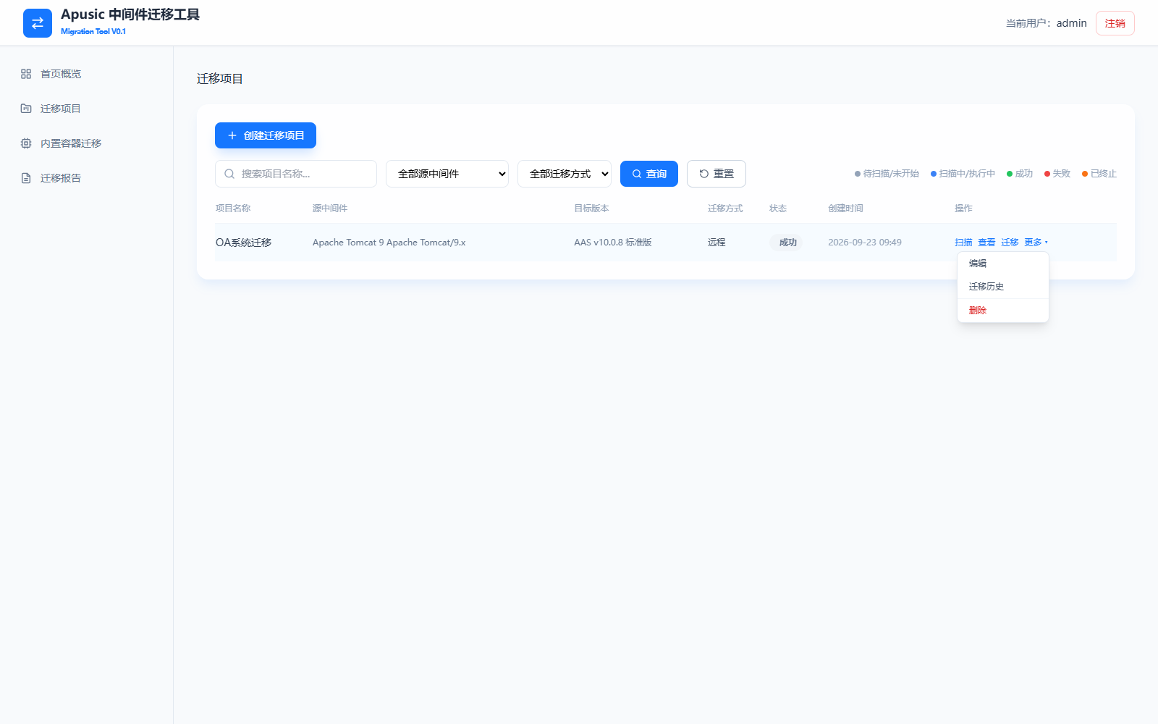Click the 重置 reset button
1158x724 pixels.
[717, 174]
